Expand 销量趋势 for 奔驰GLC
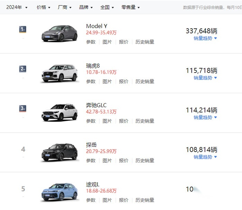 pyautogui.click(x=205, y=117)
